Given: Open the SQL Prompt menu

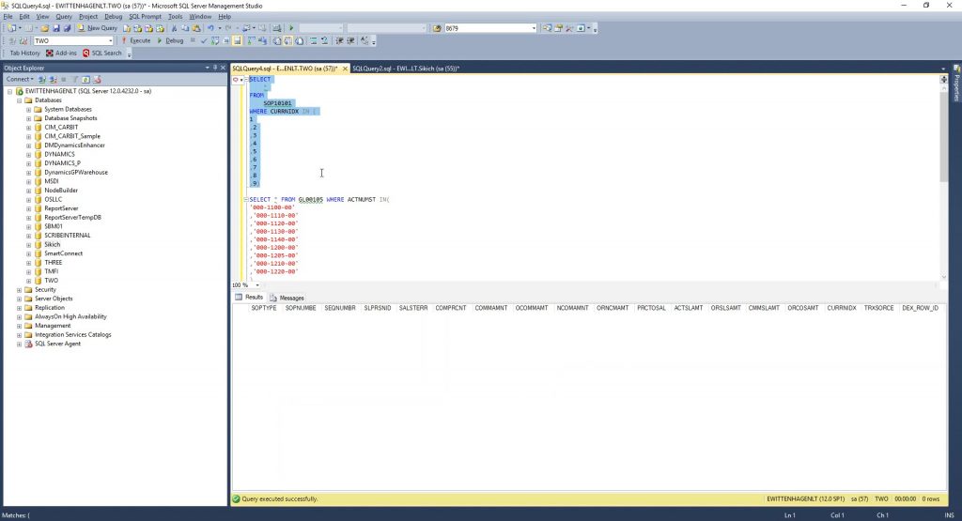Looking at the screenshot, I should pos(145,16).
